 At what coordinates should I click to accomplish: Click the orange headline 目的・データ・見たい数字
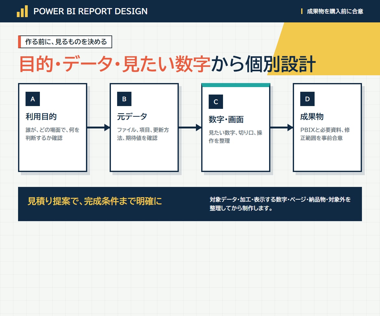(x=115, y=64)
